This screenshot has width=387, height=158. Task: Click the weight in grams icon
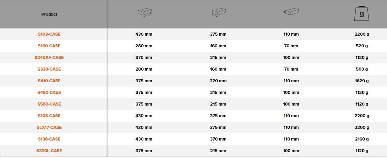(x=362, y=14)
